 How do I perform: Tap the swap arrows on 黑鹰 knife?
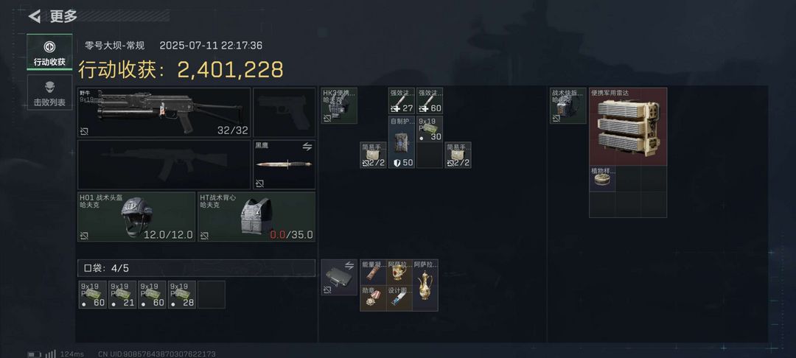tap(307, 147)
